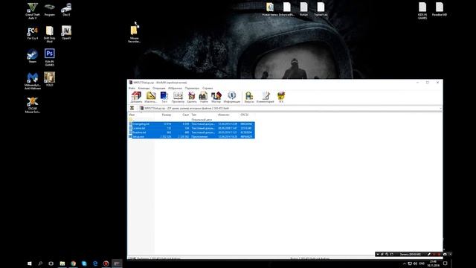Click the Вирусы (Virus scan) toolbar icon
Viewport: 476px width, 268px height.
pos(249,98)
